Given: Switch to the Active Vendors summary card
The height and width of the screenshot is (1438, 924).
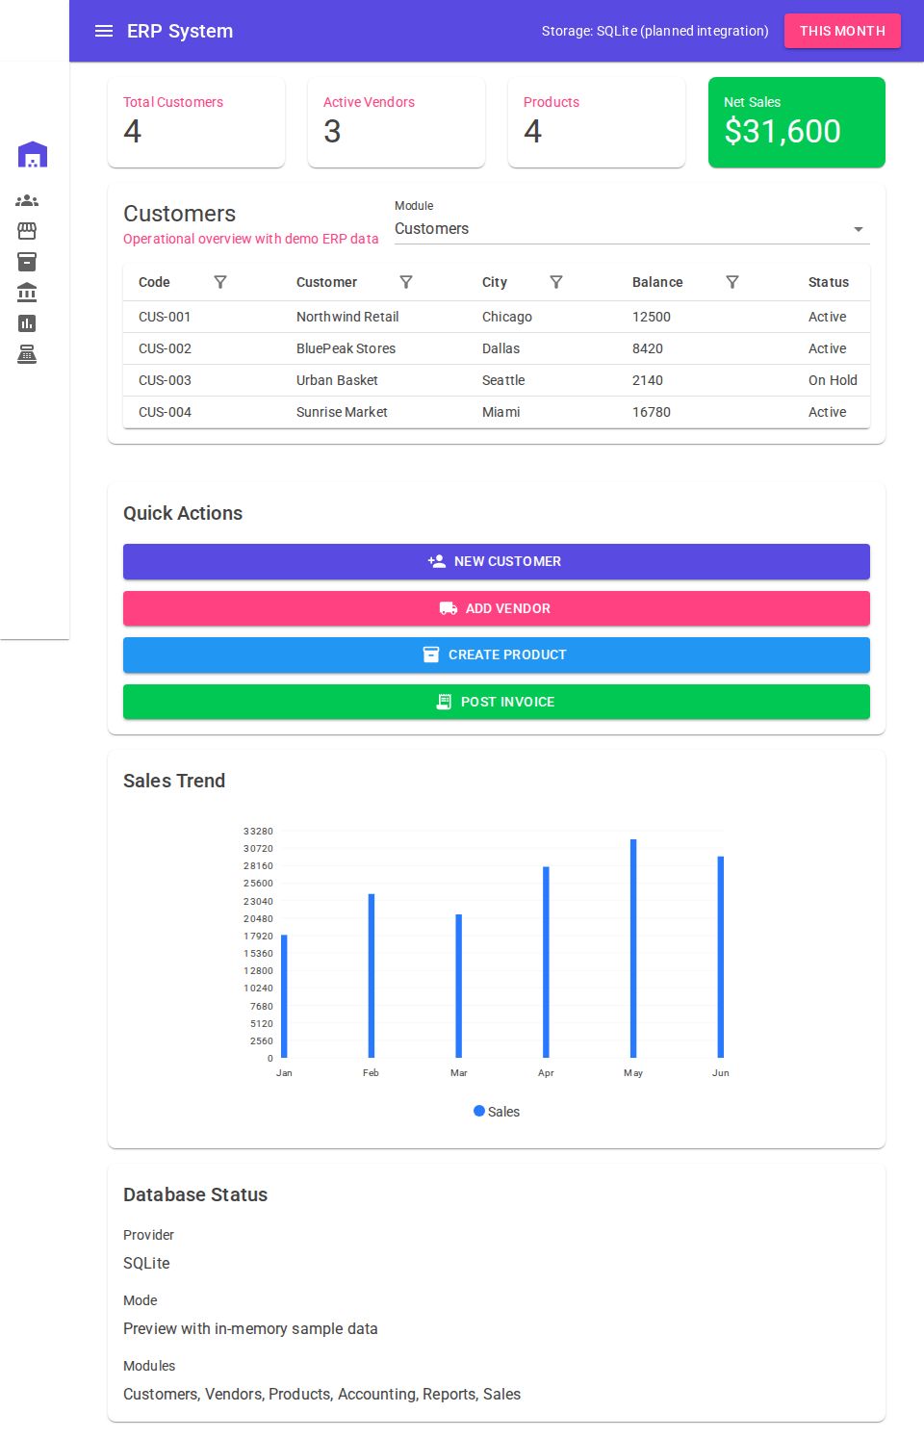Looking at the screenshot, I should [x=397, y=122].
